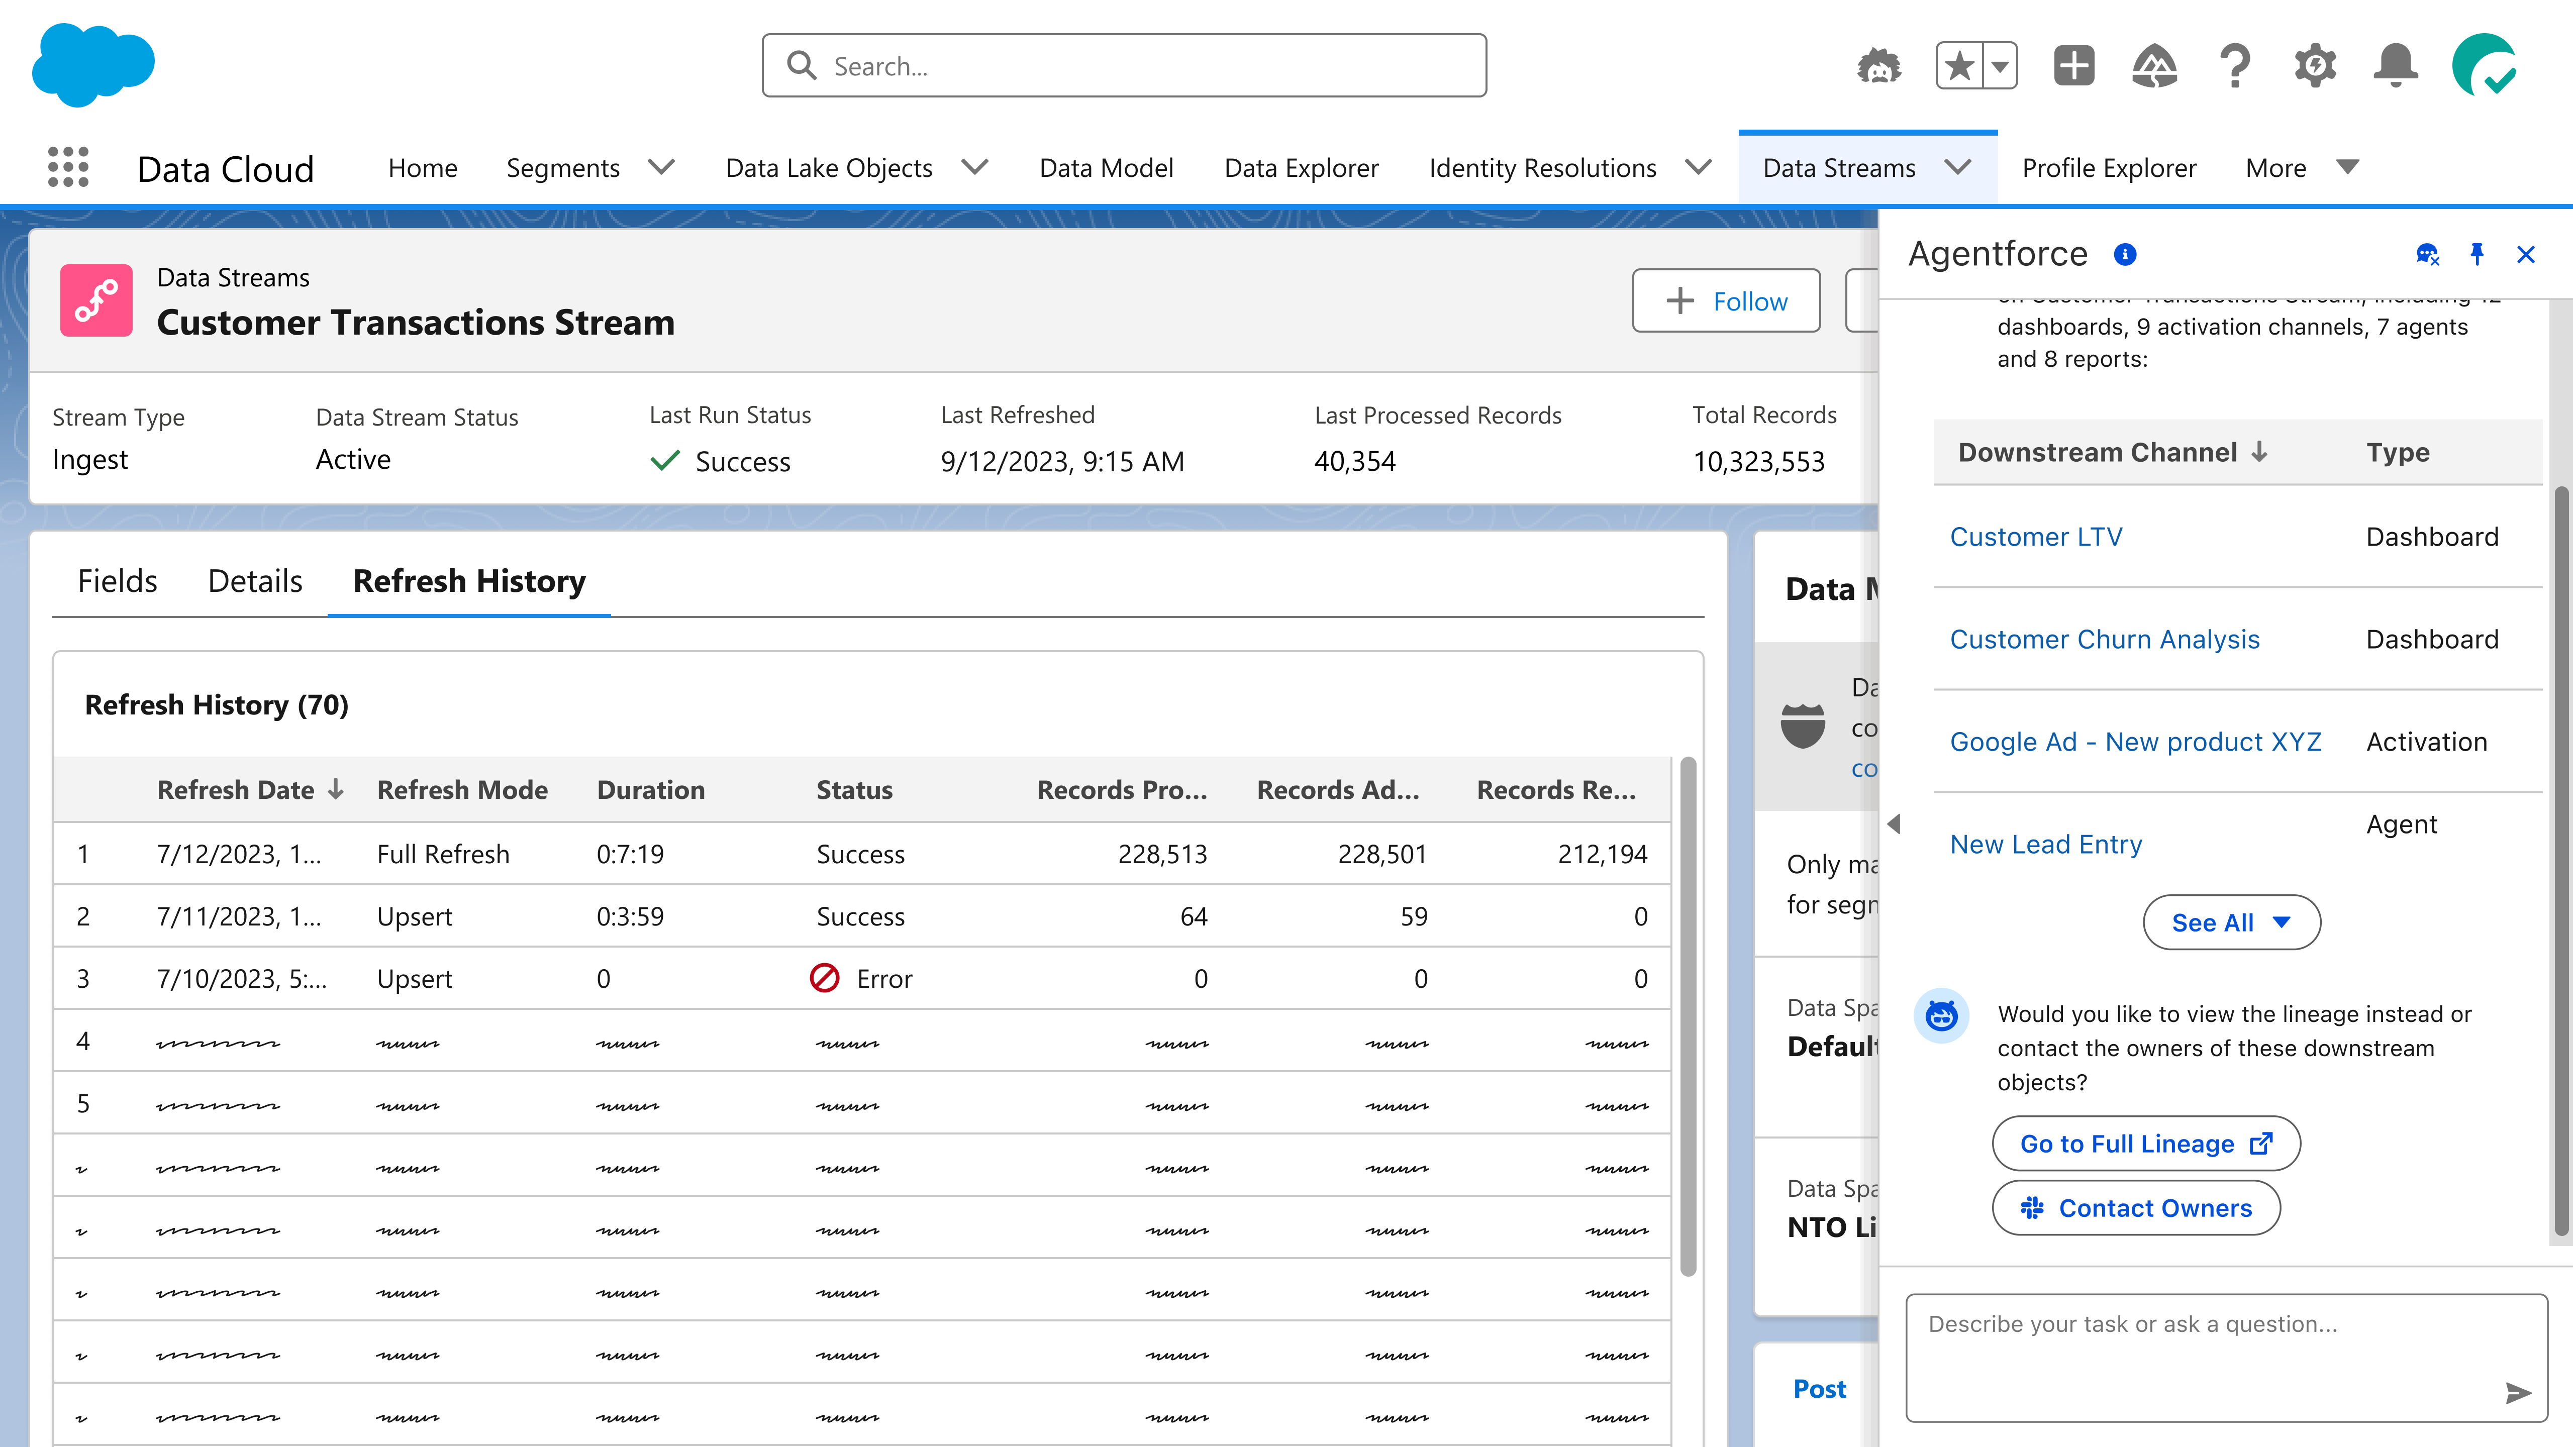The image size is (2573, 1447).
Task: Click the 0:3:59 duration value
Action: tap(629, 917)
